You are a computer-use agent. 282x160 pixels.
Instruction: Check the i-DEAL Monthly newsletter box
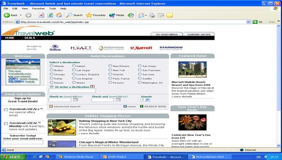6,123
